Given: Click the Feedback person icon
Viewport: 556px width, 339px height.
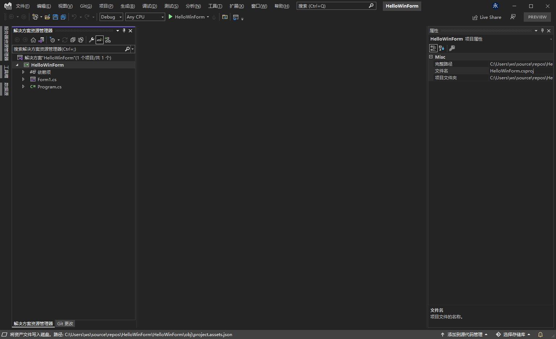Looking at the screenshot, I should point(513,17).
